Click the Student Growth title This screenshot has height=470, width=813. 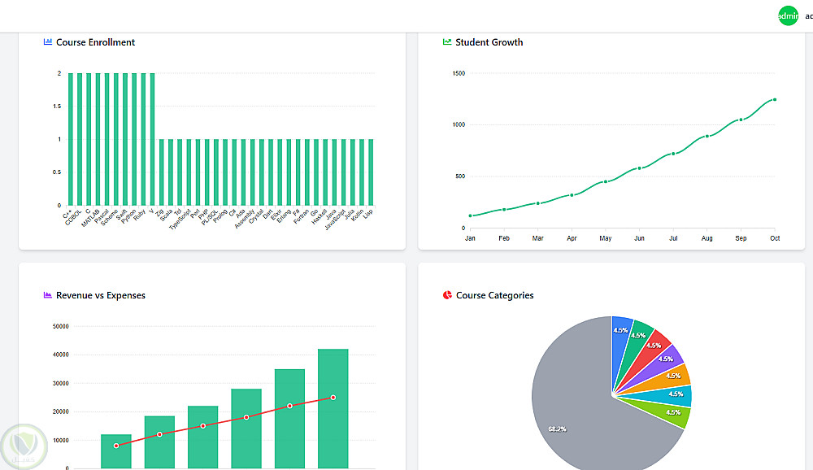[x=489, y=42]
